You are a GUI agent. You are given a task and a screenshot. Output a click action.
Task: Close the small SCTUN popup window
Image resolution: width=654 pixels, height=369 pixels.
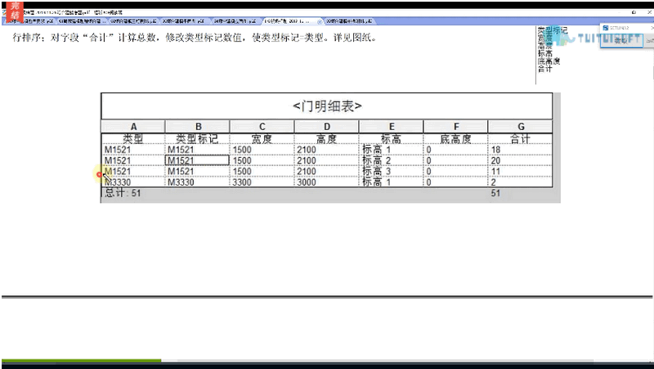(652, 28)
